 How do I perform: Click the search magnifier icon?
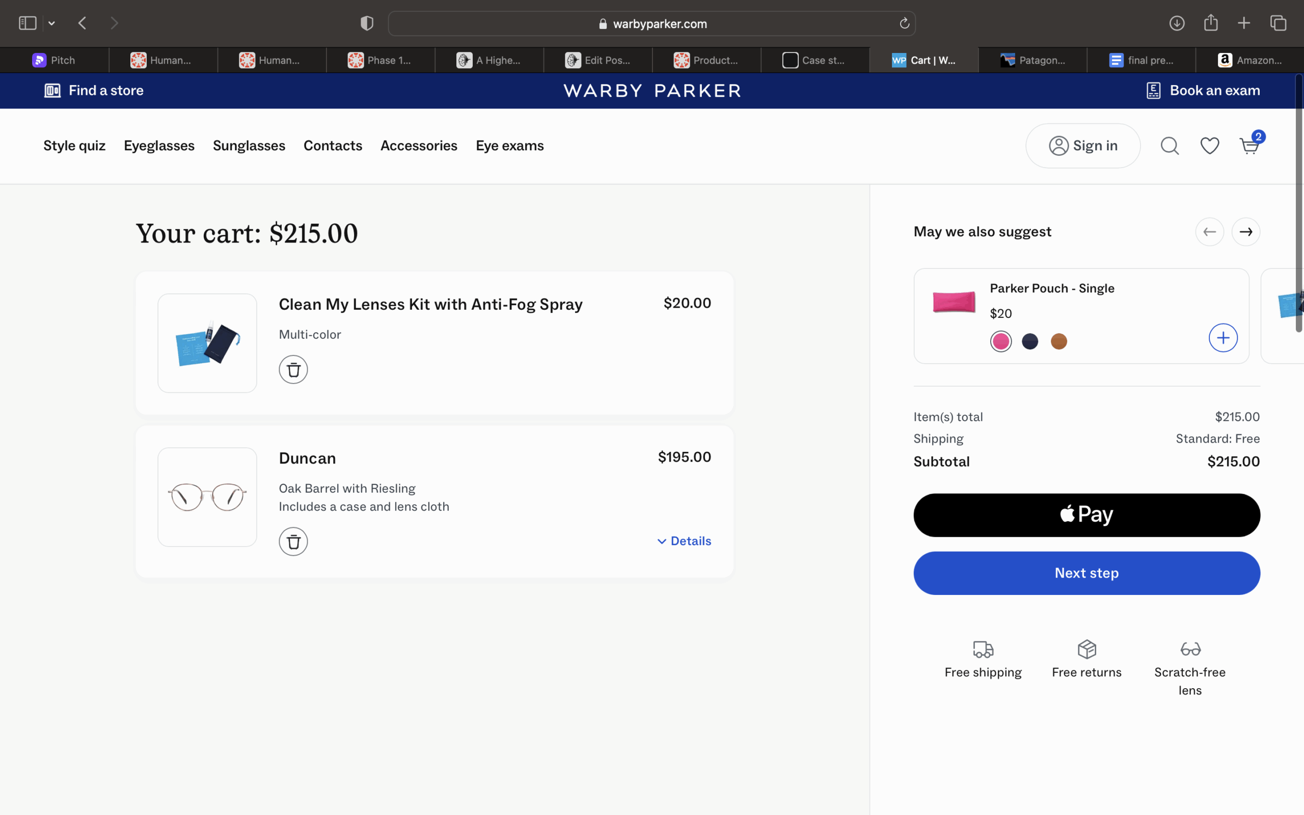point(1170,146)
